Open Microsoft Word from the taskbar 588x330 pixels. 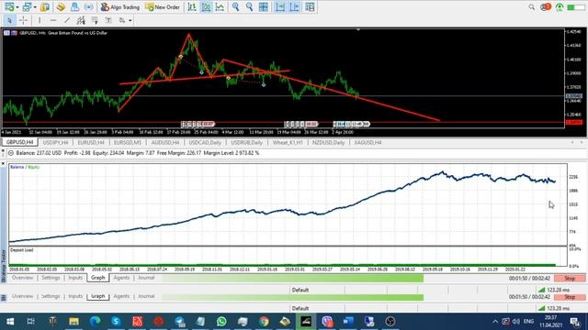[347, 322]
